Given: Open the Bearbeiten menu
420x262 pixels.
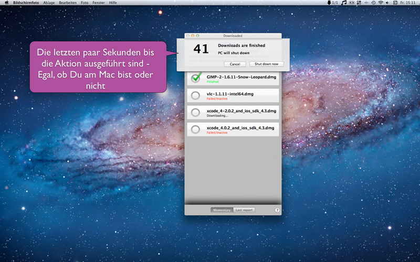Looking at the screenshot, I should click(68, 3).
